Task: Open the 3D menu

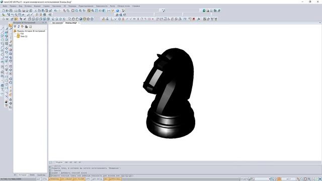Action: [x=65, y=6]
